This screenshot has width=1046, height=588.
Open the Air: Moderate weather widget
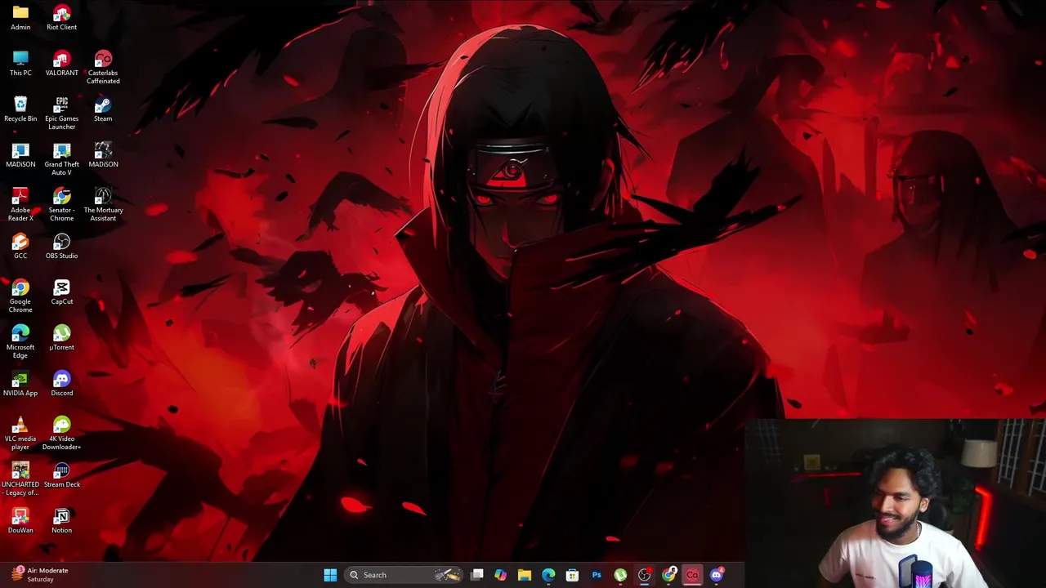coord(41,575)
